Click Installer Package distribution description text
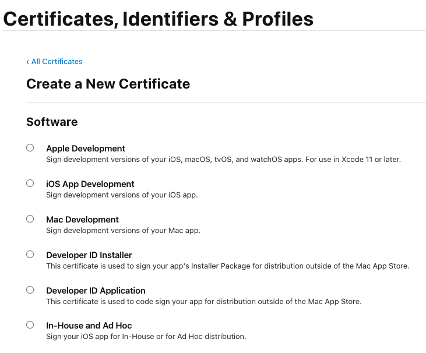The width and height of the screenshot is (426, 353). click(228, 266)
